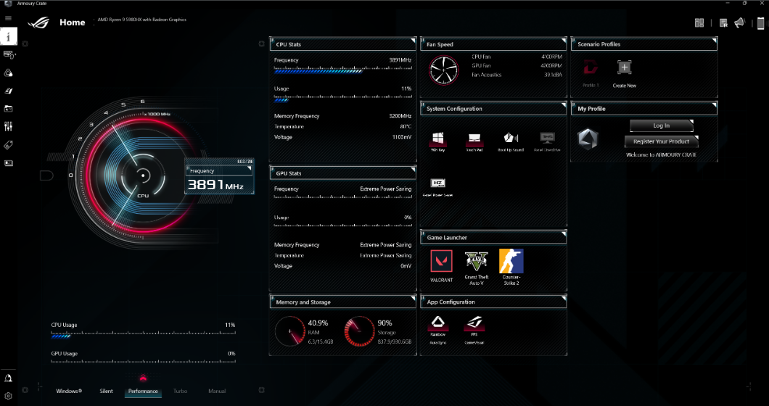The height and width of the screenshot is (406, 769).
Task: Select Profile 1 in Scenario Profiles
Action: (591, 73)
